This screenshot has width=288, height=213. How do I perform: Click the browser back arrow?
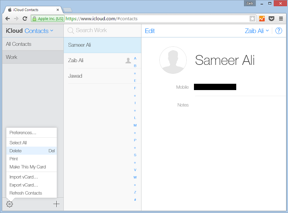pyautogui.click(x=8, y=18)
